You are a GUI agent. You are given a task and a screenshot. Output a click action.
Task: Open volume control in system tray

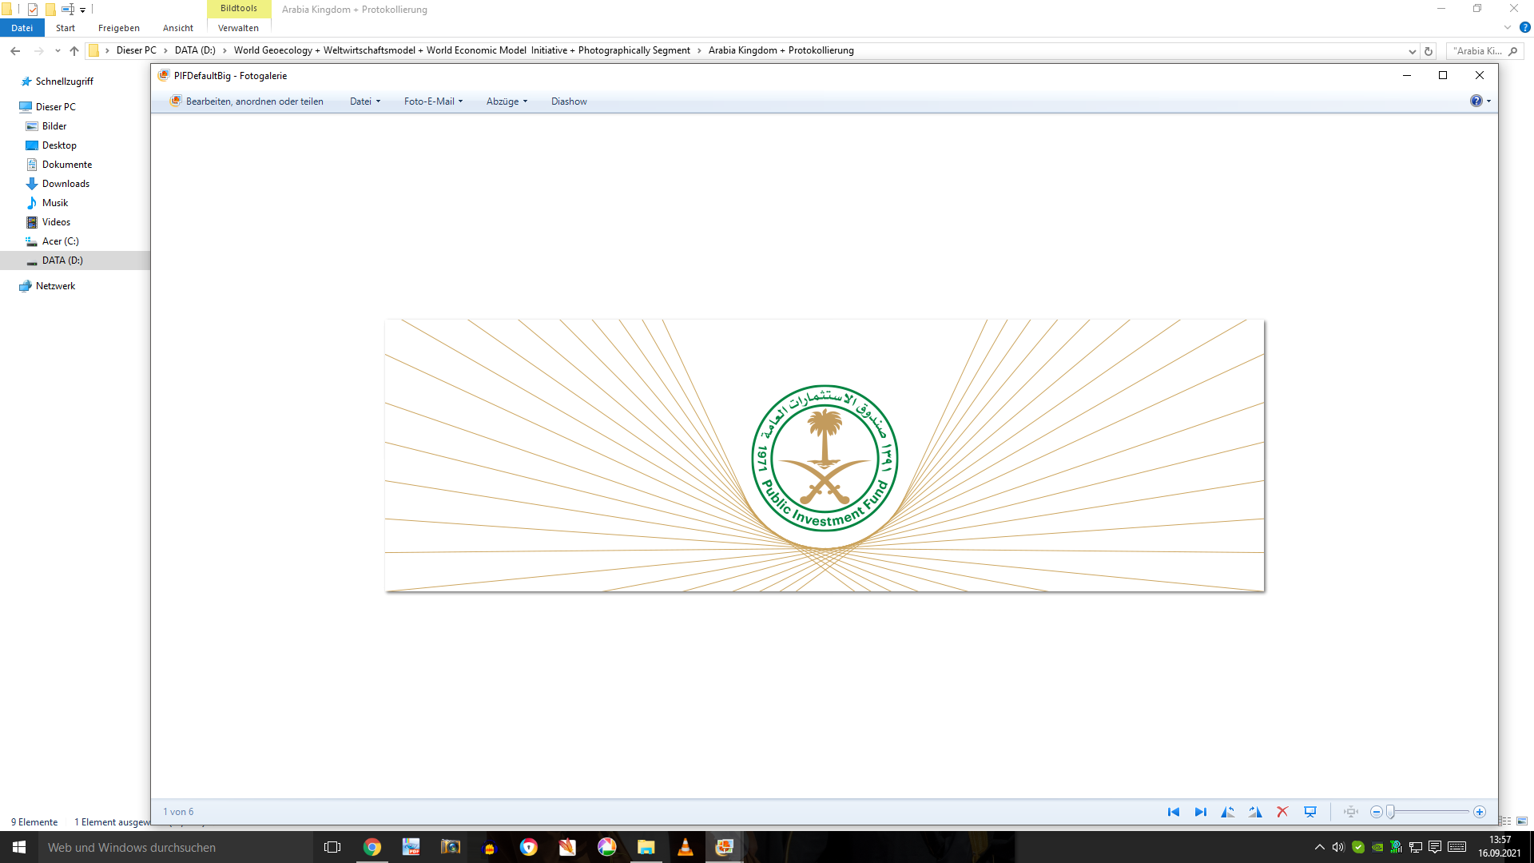(1338, 847)
